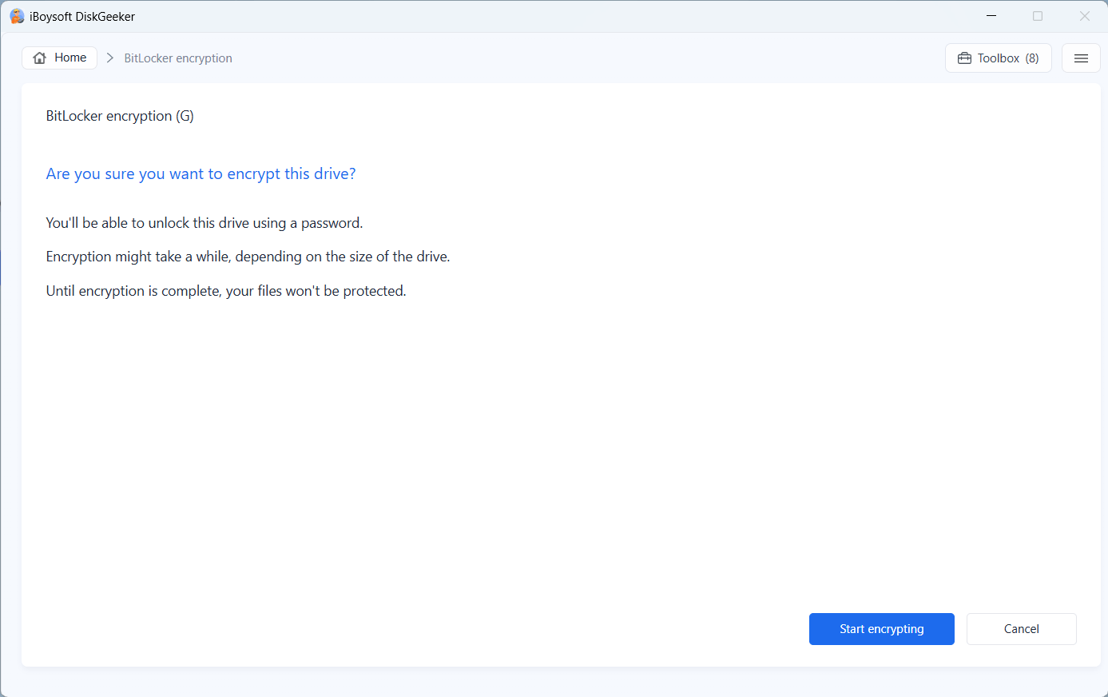Click the iBoysoft DiskGeeker app icon
This screenshot has width=1108, height=697.
tap(17, 16)
